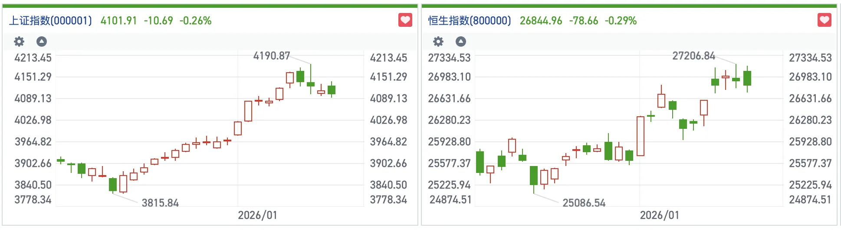The width and height of the screenshot is (841, 230).
Task: Click the 3815.84 low point label
Action: point(160,203)
